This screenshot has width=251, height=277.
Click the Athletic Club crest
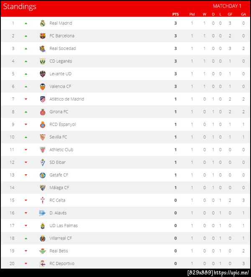(42, 150)
